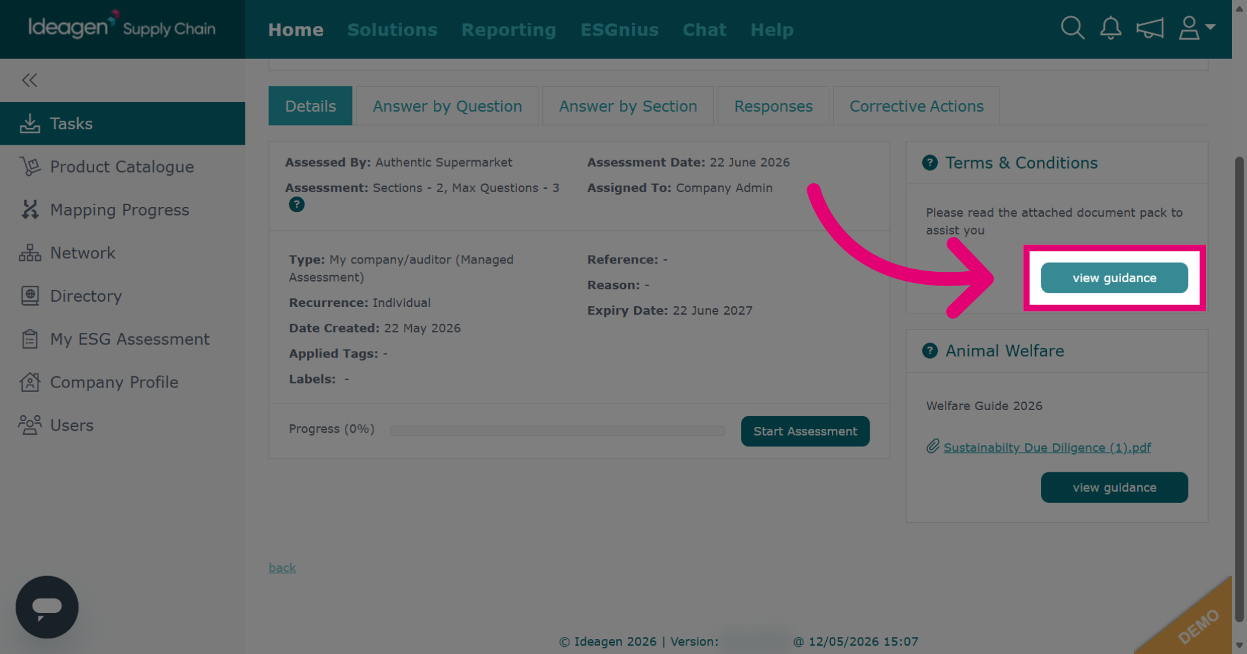
Task: Click the Welfare Guide 2026 text
Action: point(984,406)
